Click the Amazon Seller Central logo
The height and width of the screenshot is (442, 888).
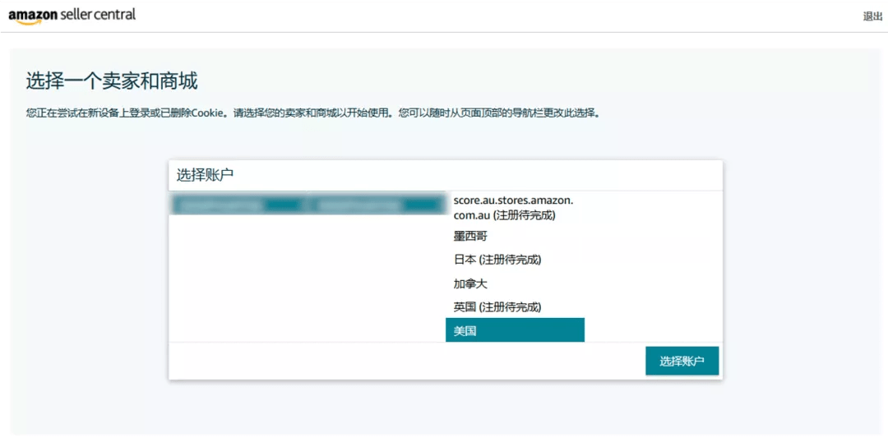pos(72,16)
